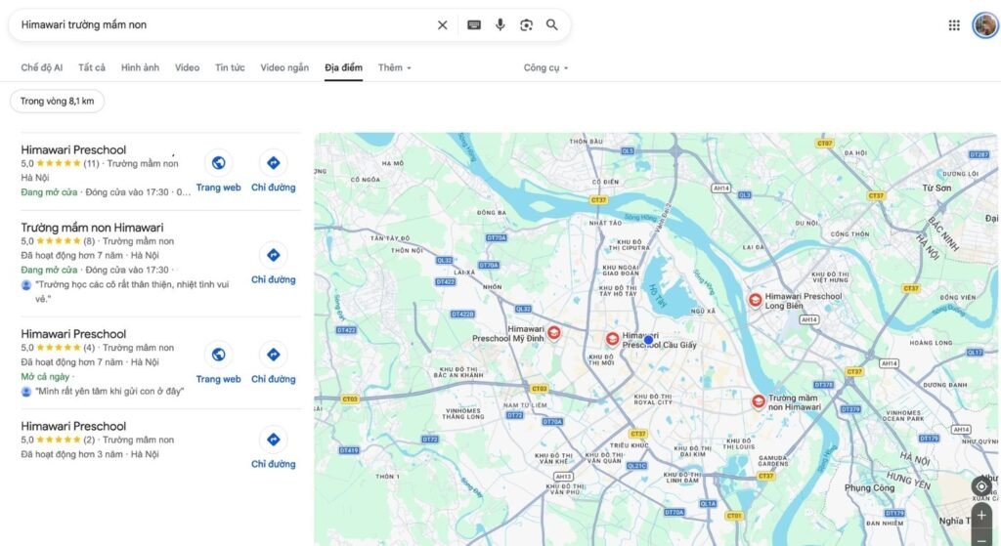
Task: Open the account profile avatar
Action: pos(985,24)
